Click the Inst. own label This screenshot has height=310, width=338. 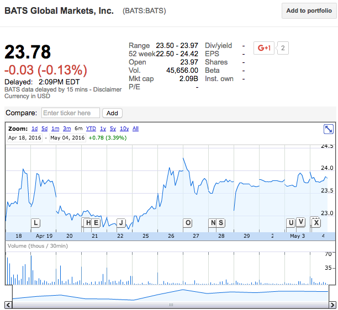[x=219, y=79]
